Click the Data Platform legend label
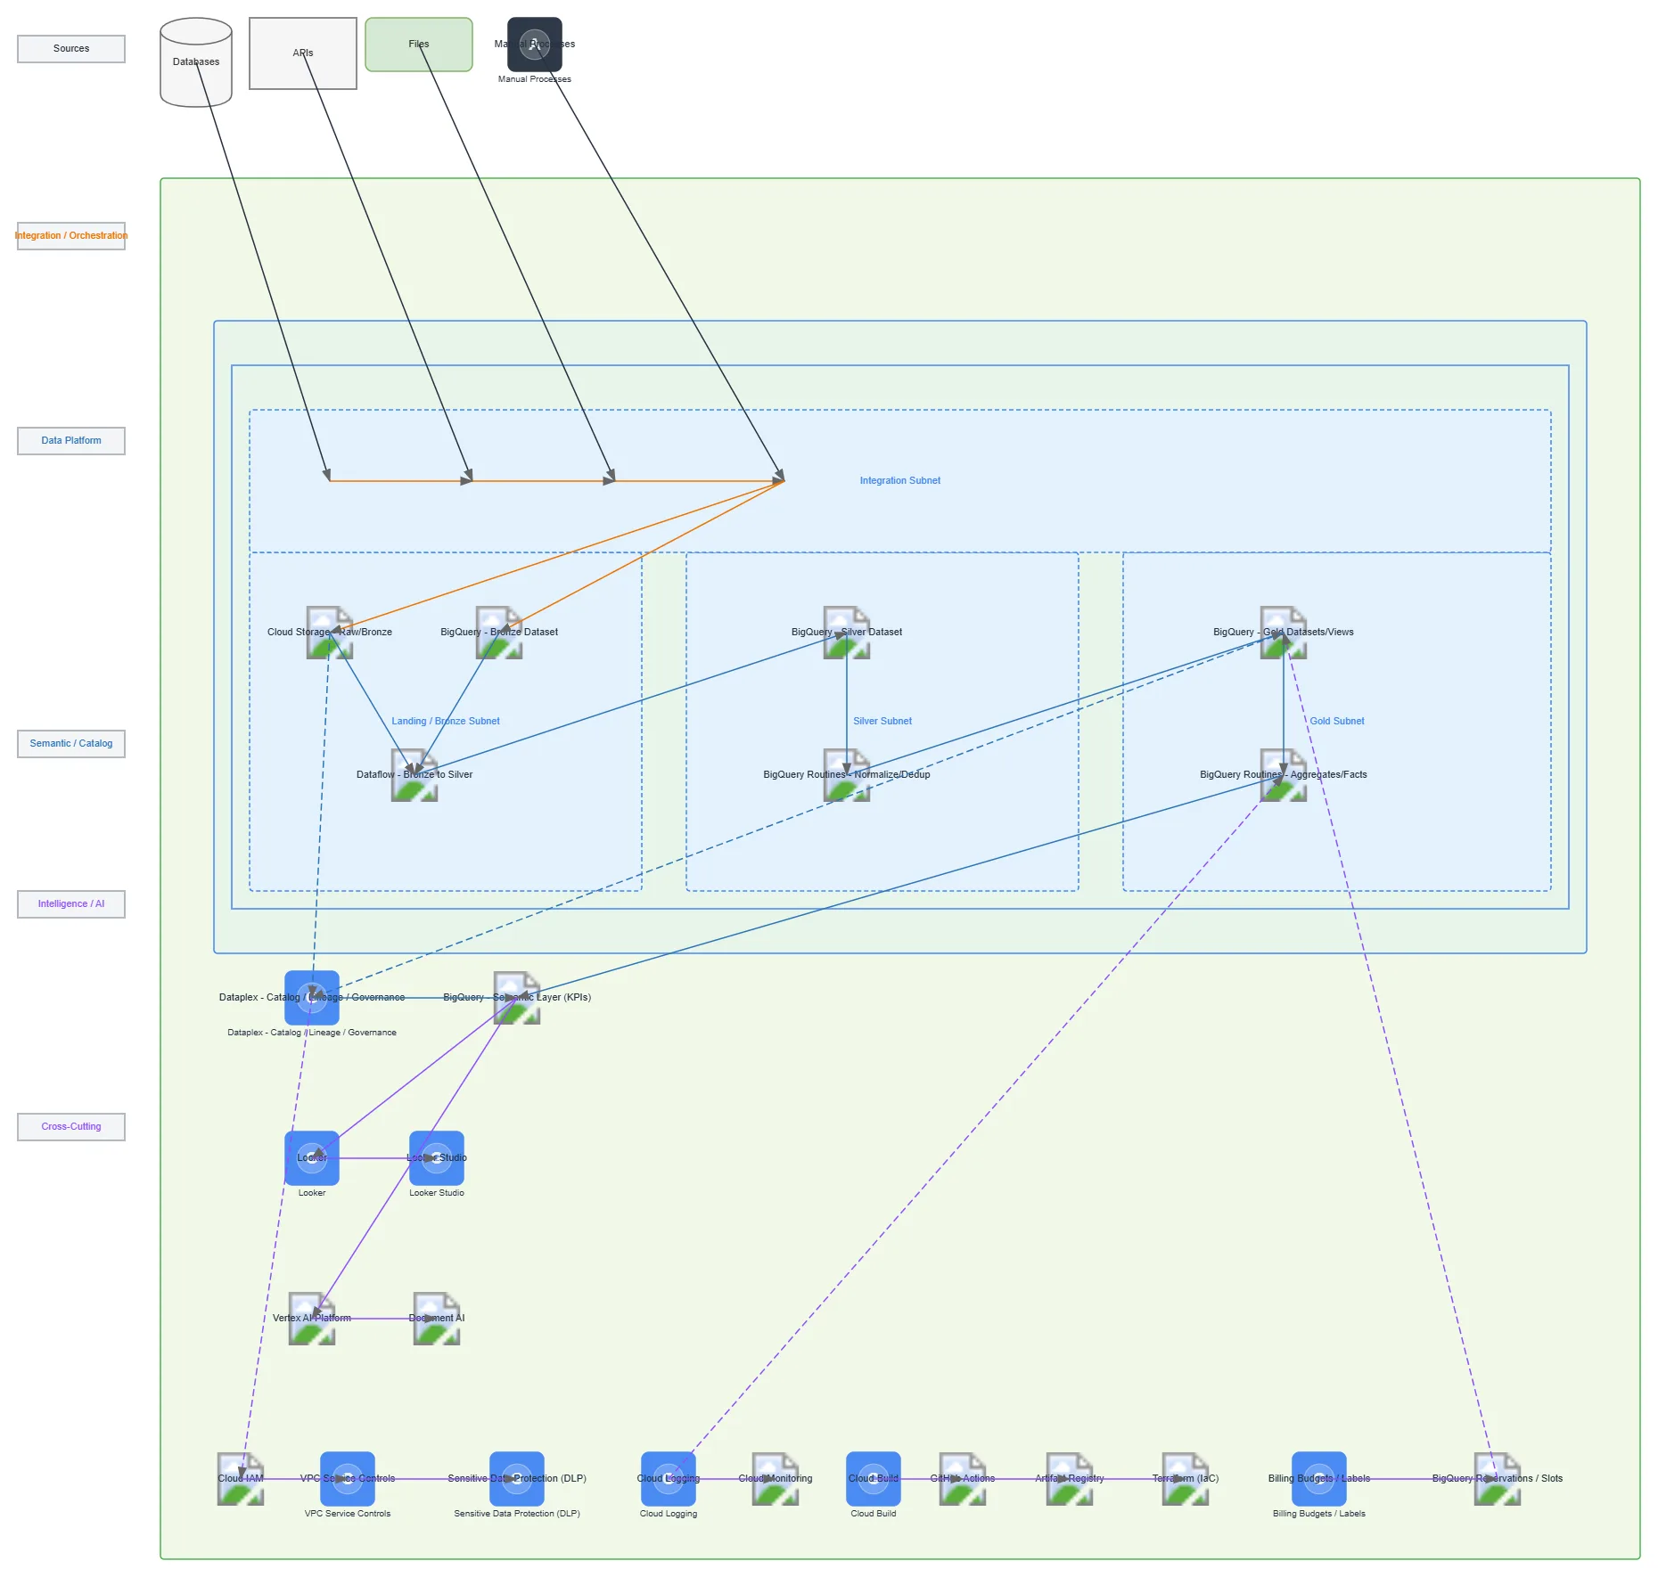The image size is (1658, 1577). (71, 441)
